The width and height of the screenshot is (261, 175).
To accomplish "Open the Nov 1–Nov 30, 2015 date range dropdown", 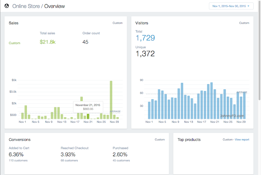I will (x=231, y=6).
